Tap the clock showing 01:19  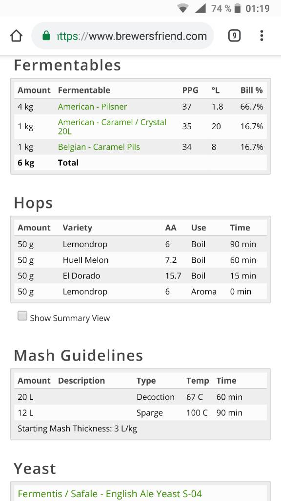click(x=258, y=8)
